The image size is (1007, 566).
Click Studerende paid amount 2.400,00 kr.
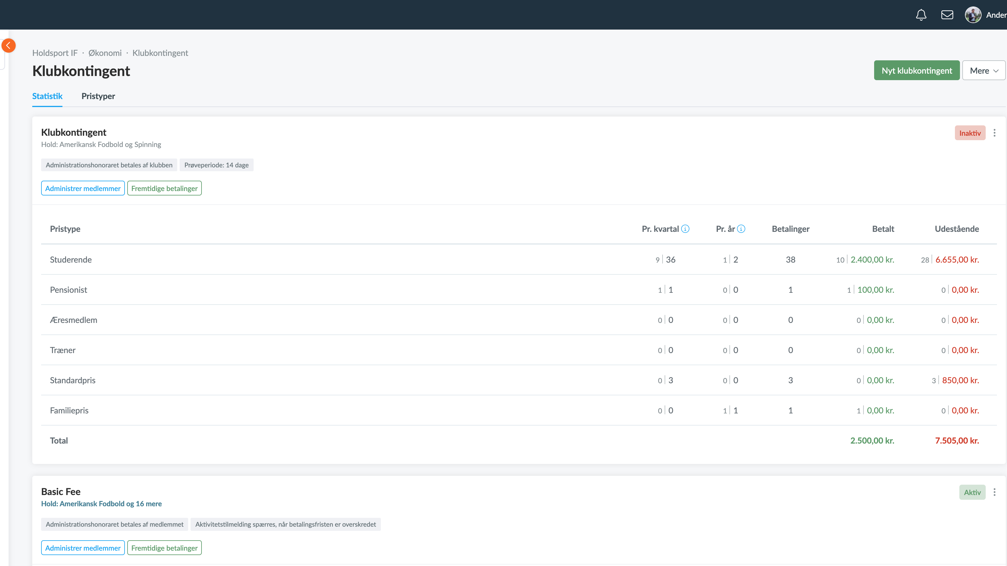point(873,259)
